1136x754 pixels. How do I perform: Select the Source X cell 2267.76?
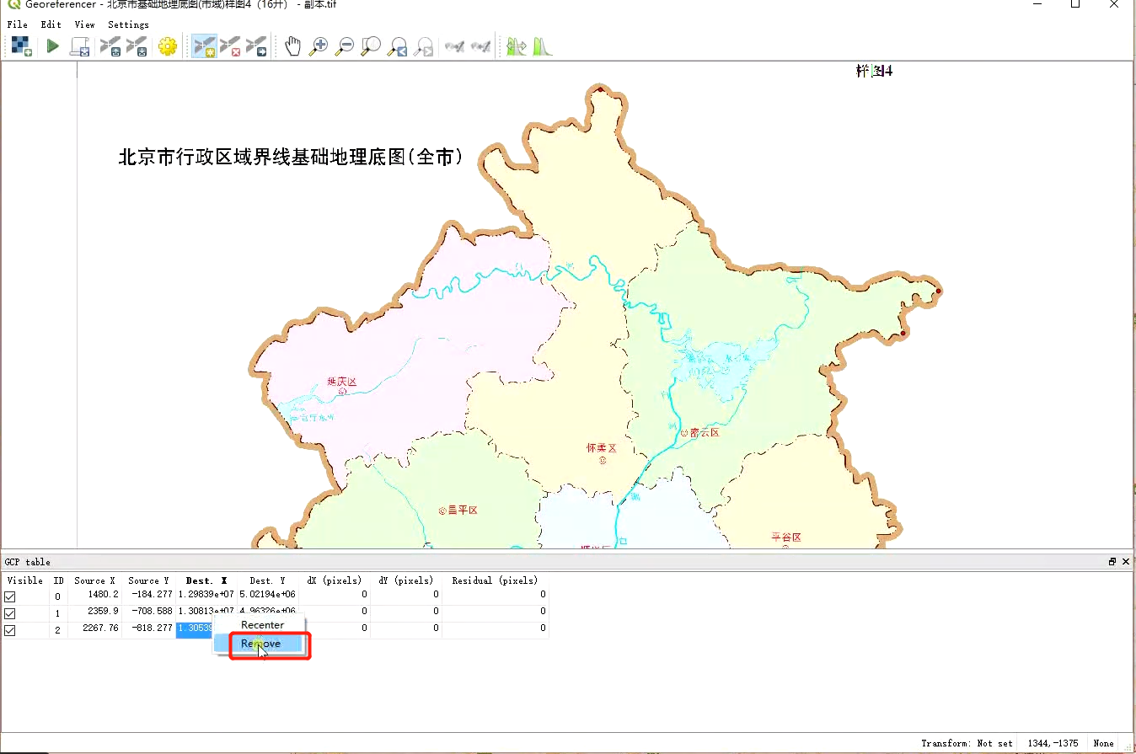point(95,628)
